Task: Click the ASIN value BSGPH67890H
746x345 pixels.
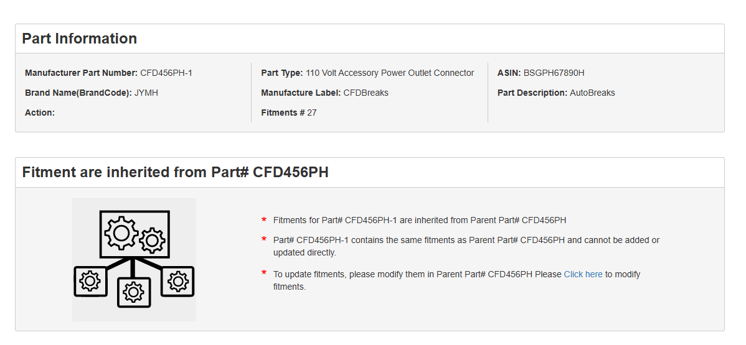Action: tap(554, 73)
